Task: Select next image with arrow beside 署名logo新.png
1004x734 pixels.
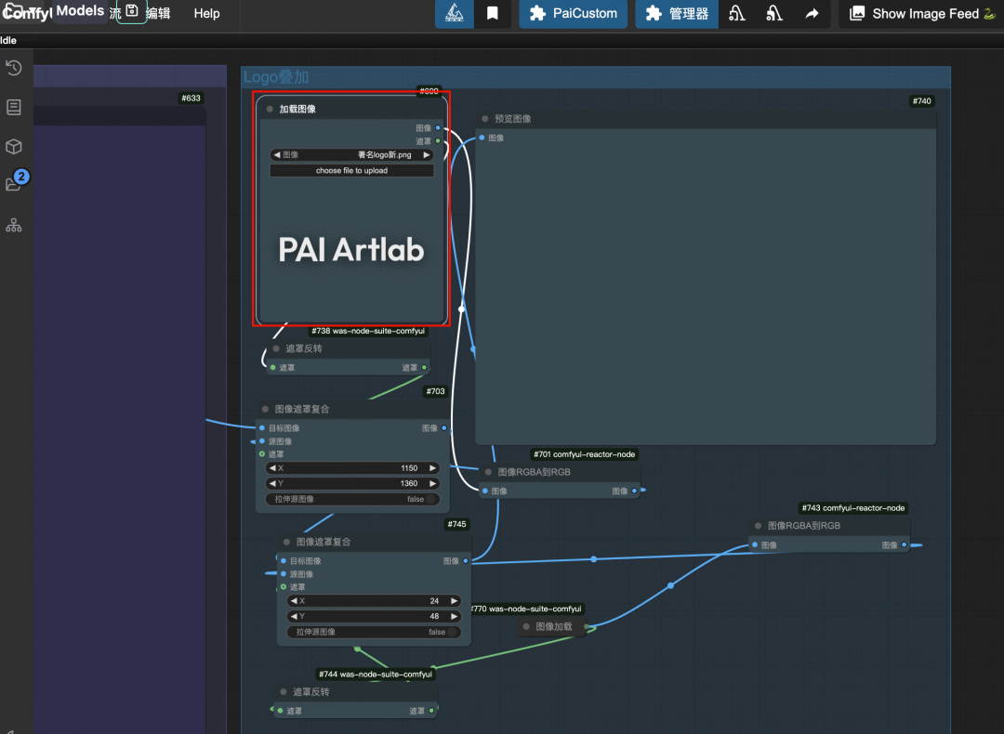Action: [427, 155]
